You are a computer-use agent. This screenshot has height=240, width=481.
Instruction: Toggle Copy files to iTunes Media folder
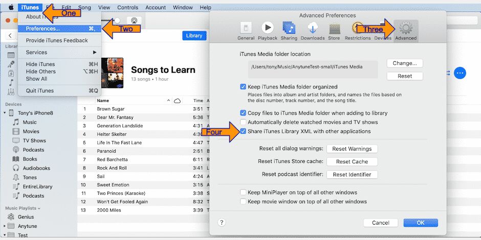click(x=243, y=113)
